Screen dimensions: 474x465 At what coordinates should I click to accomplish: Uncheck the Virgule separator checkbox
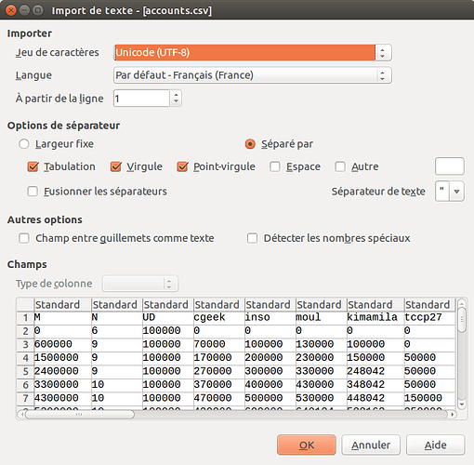click(x=116, y=166)
